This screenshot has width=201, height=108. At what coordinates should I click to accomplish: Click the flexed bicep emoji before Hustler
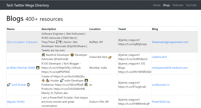[48, 81]
